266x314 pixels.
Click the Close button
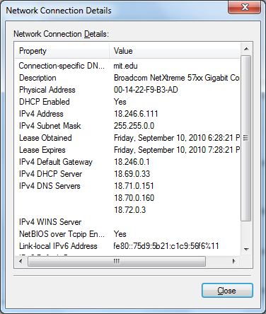(x=227, y=290)
